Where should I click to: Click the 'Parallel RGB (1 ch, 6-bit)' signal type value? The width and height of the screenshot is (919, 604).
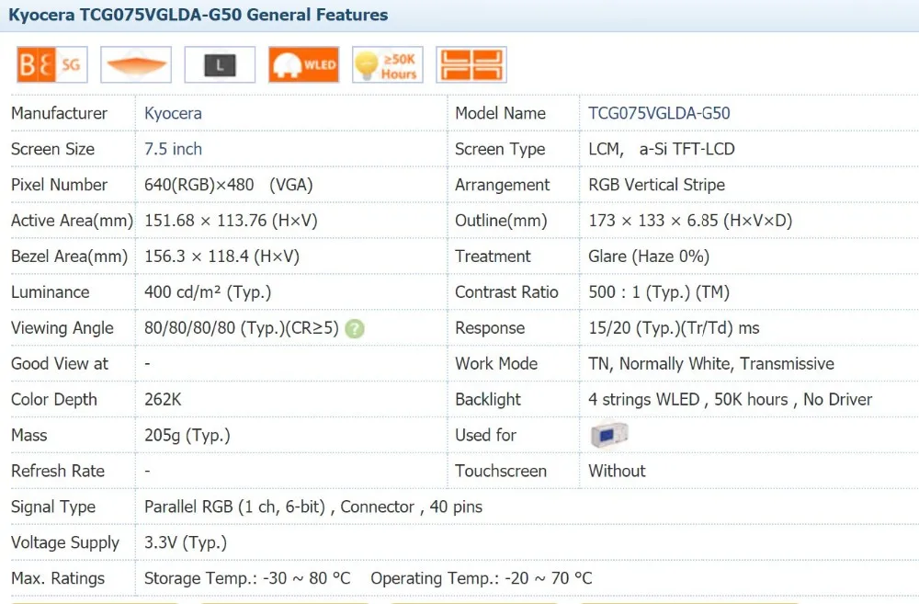[235, 507]
